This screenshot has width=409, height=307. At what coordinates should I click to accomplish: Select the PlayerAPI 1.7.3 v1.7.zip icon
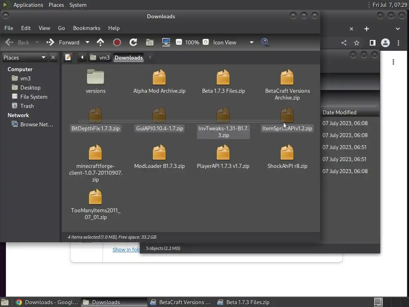tap(223, 152)
